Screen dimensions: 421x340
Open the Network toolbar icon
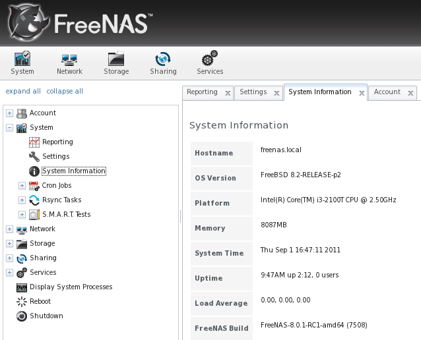coord(69,60)
